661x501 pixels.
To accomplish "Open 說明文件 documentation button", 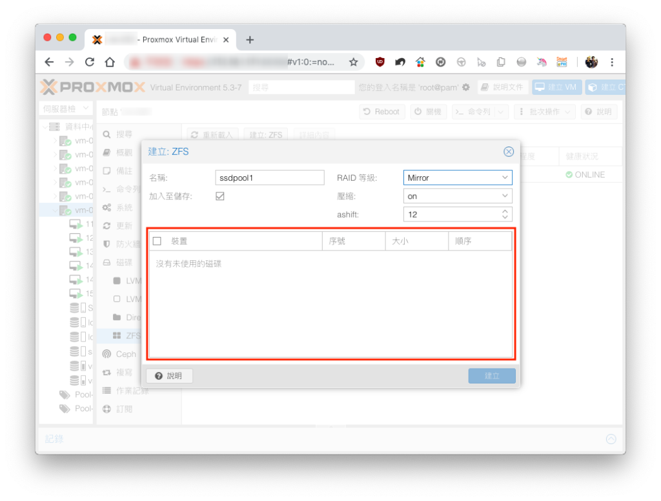I will tap(503, 87).
